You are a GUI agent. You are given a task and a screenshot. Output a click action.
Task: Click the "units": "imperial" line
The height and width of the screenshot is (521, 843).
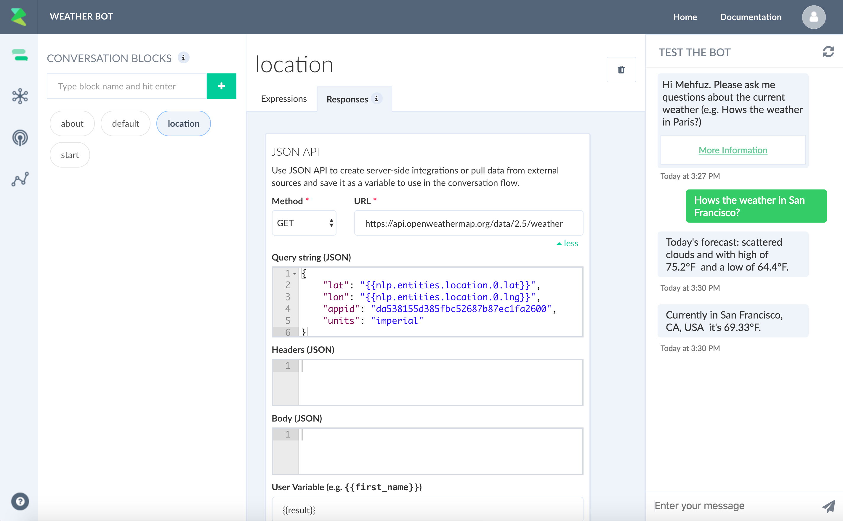373,321
